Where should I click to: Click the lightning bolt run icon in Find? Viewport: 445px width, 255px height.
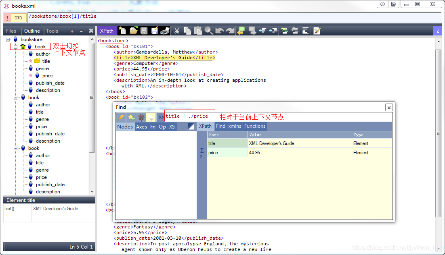coord(121,117)
